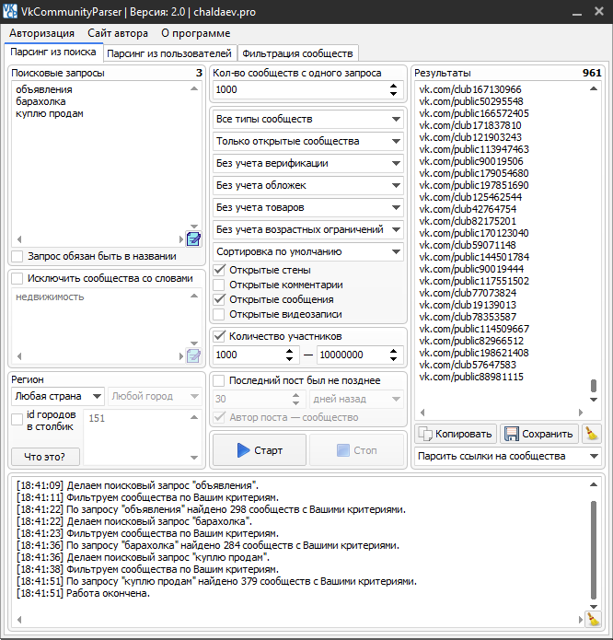Toggle the 'Открытые комментарии' checkbox
This screenshot has height=640, width=613.
click(x=220, y=285)
